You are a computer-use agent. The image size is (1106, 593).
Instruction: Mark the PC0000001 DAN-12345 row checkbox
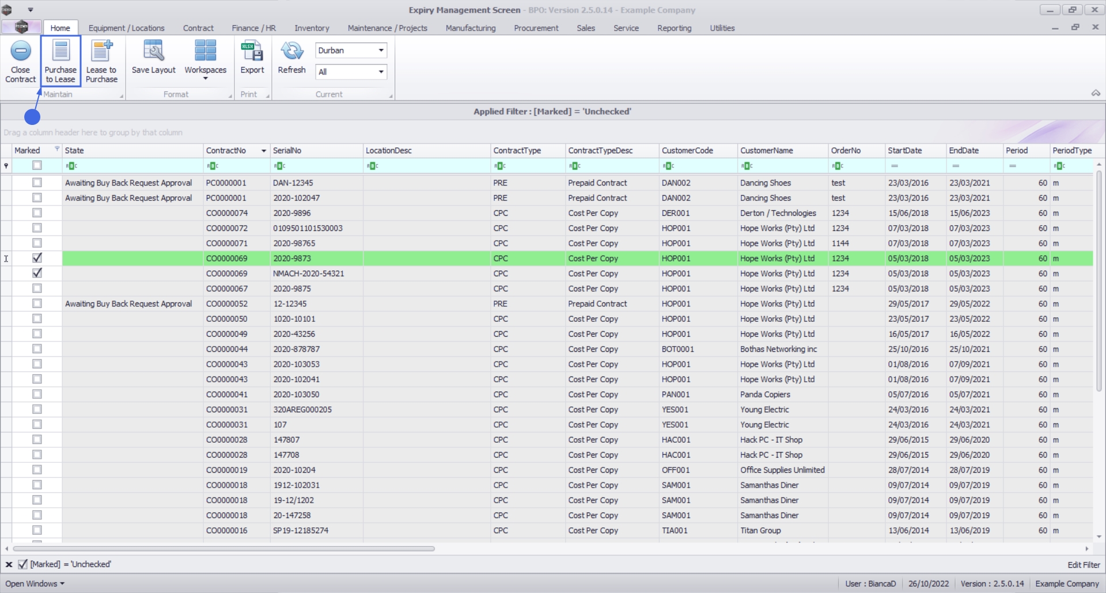click(x=37, y=183)
